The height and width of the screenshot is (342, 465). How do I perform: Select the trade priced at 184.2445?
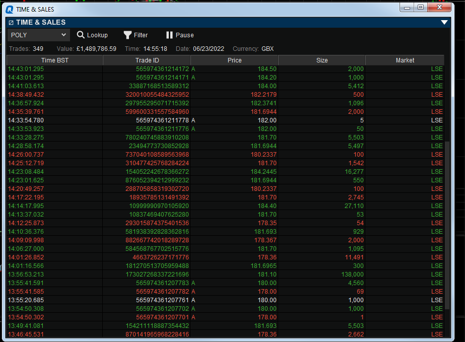point(225,171)
